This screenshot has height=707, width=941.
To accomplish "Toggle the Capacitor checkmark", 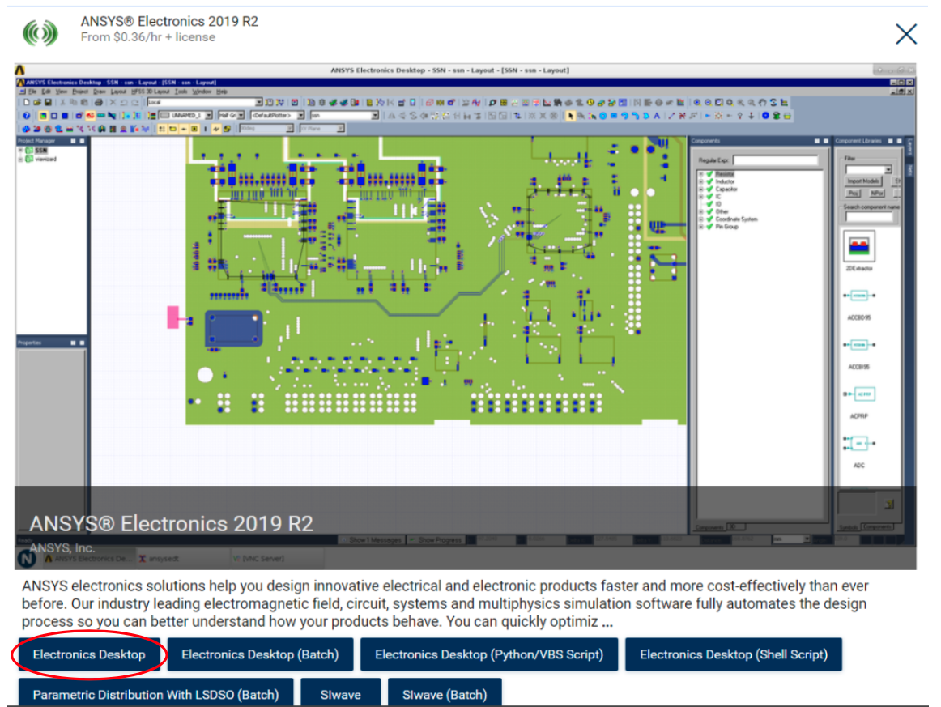I will [709, 189].
